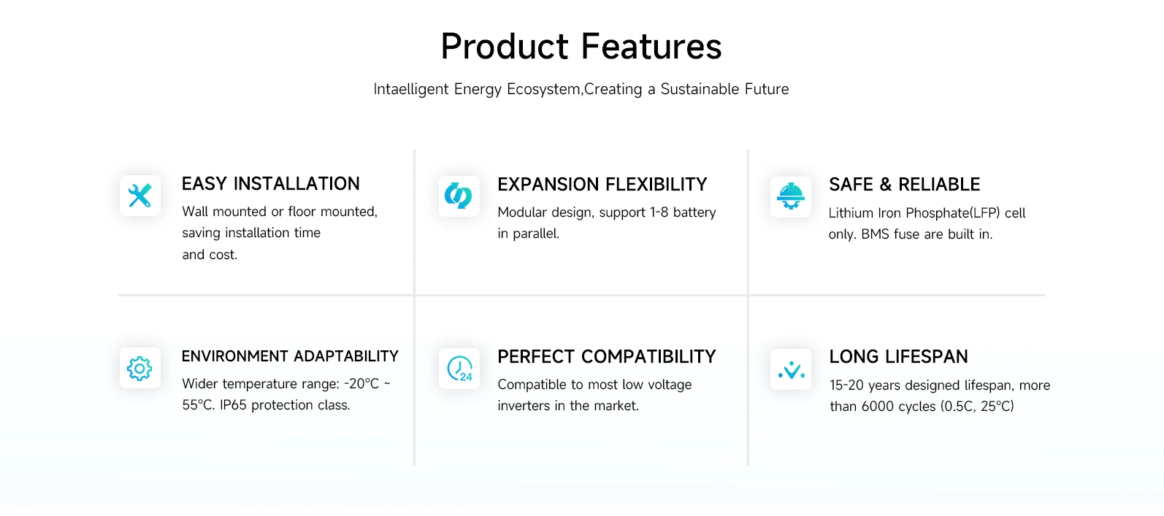This screenshot has width=1164, height=516.
Task: Click the wall mounted or floor mounted description
Action: click(280, 233)
